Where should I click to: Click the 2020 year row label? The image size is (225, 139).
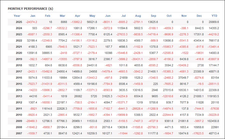19,53
